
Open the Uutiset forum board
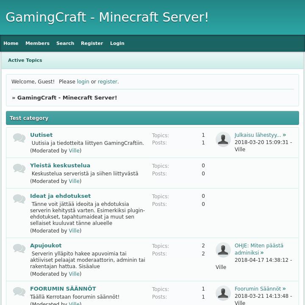point(41,135)
